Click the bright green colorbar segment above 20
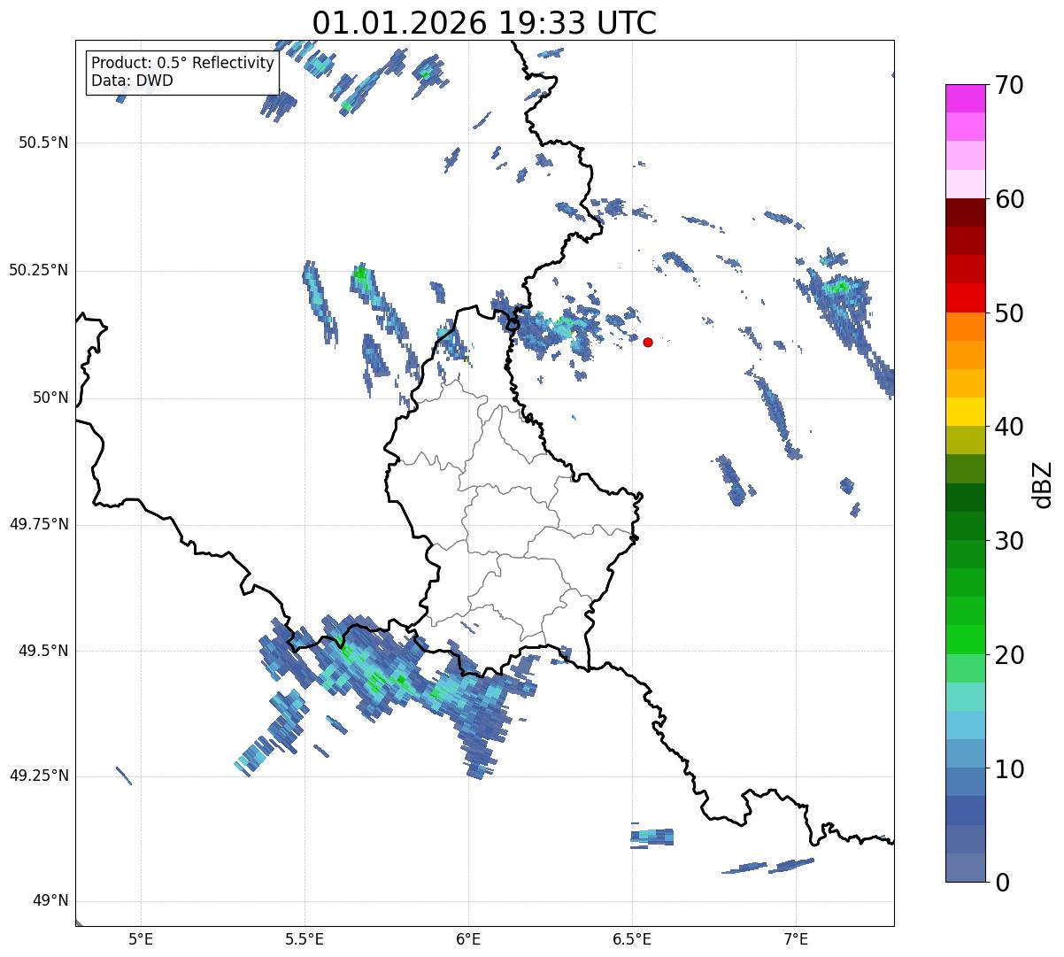The height and width of the screenshot is (957, 1064). click(965, 640)
